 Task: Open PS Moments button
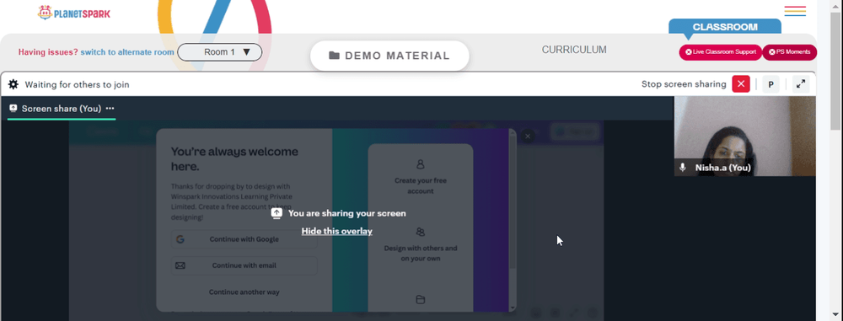(x=789, y=52)
